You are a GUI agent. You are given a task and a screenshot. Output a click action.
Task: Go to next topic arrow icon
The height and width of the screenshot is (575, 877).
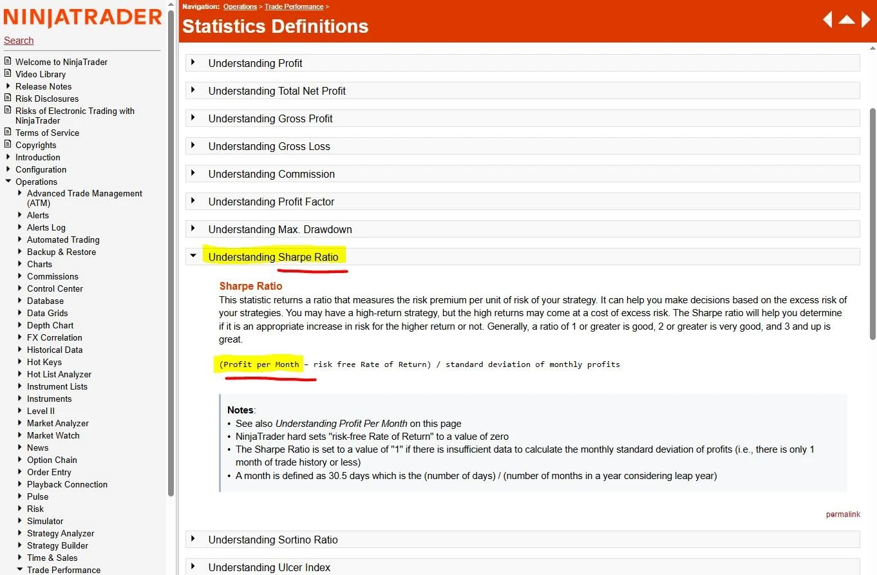point(866,19)
